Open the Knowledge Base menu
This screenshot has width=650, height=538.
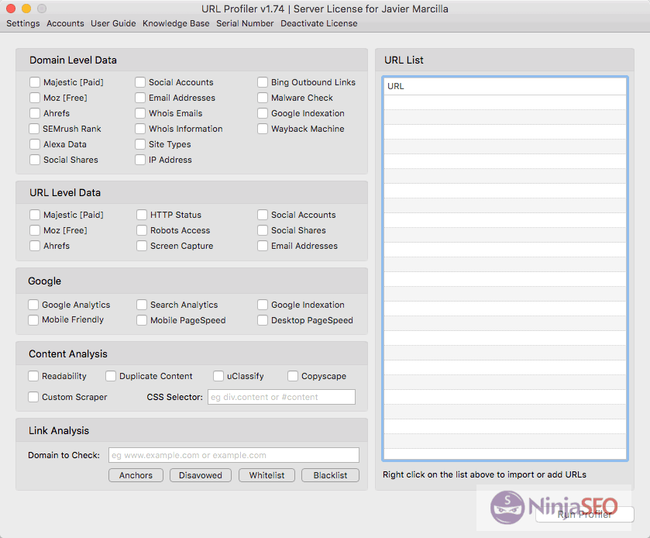tap(176, 23)
